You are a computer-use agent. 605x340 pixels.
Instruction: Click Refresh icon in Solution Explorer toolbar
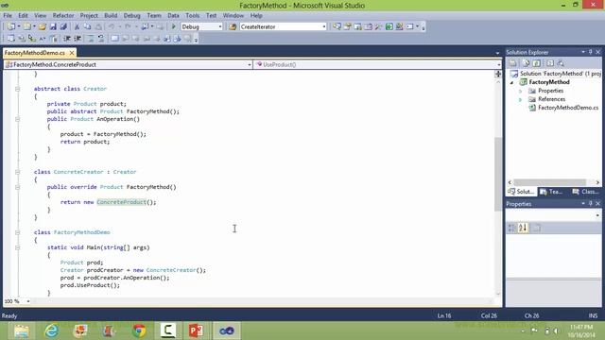pos(537,63)
